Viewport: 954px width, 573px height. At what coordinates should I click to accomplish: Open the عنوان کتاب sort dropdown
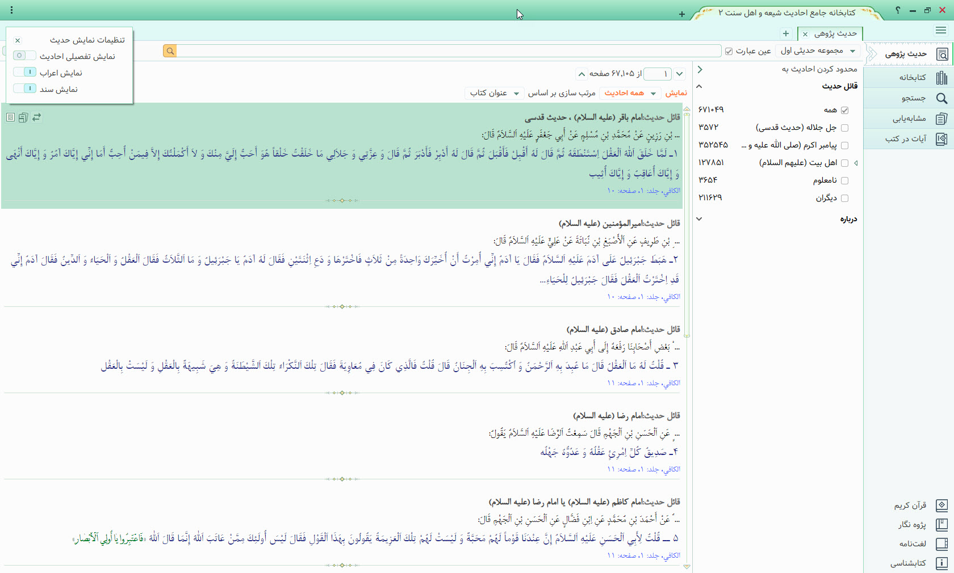(494, 93)
